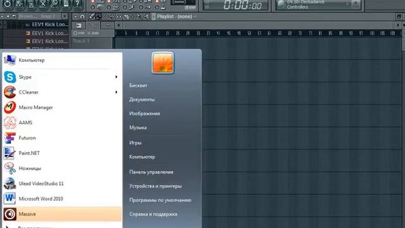The image size is (405, 228).
Task: Toggle the rightmost LED in the lower recording row
Action: tap(158, 7)
